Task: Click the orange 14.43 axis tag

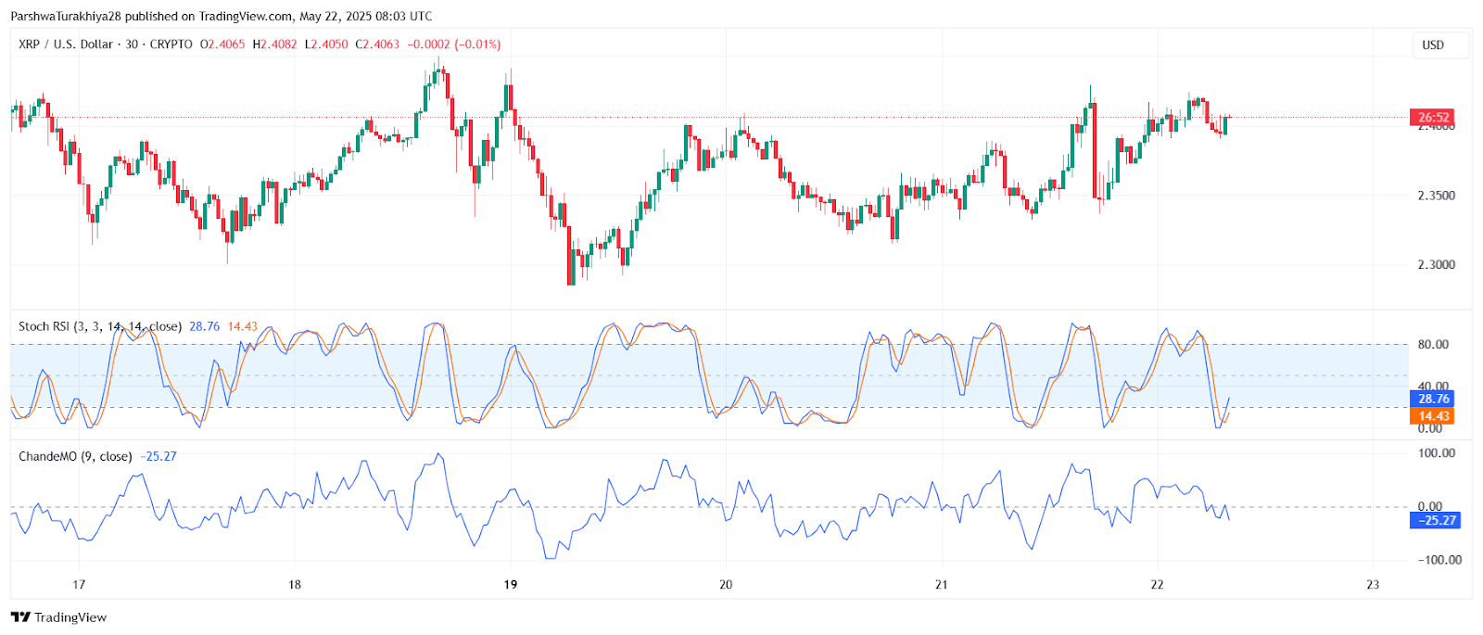Action: 1433,416
